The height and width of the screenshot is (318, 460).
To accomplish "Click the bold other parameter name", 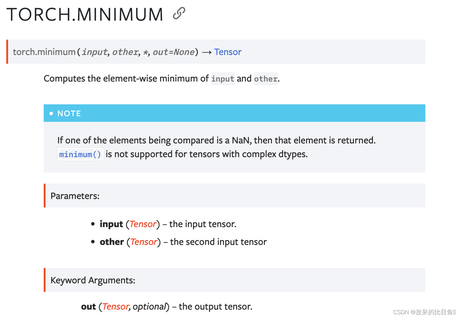I will [112, 242].
